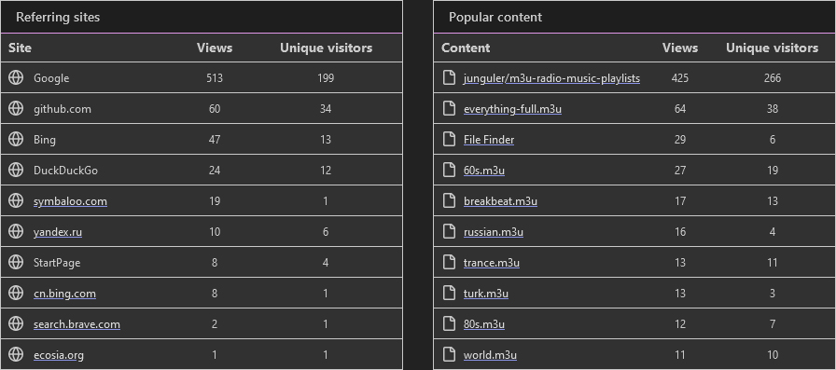Click the file icon beside trance.m3u
Screen dimensions: 836x370
(450, 262)
